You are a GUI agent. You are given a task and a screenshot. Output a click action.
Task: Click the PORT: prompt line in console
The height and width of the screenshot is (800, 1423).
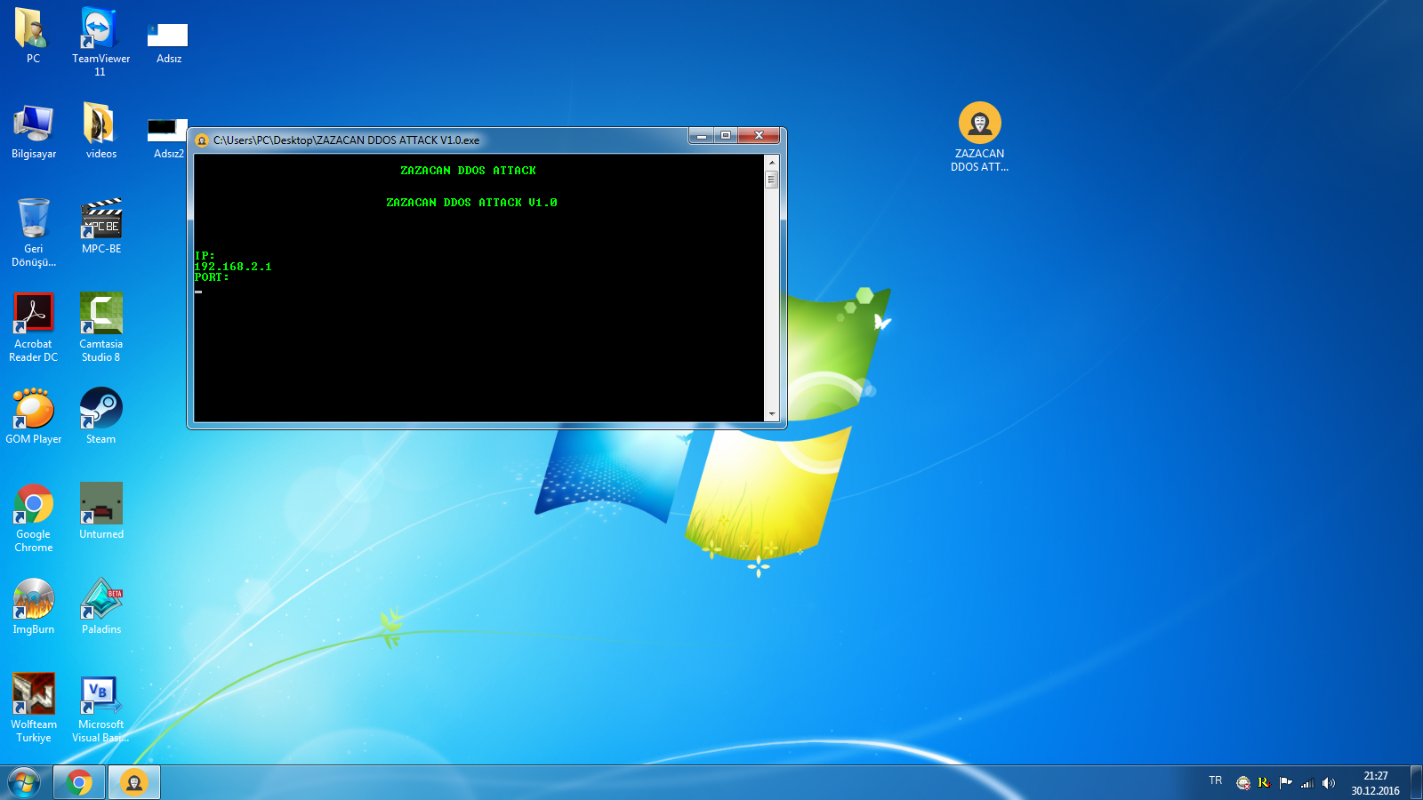pos(212,277)
